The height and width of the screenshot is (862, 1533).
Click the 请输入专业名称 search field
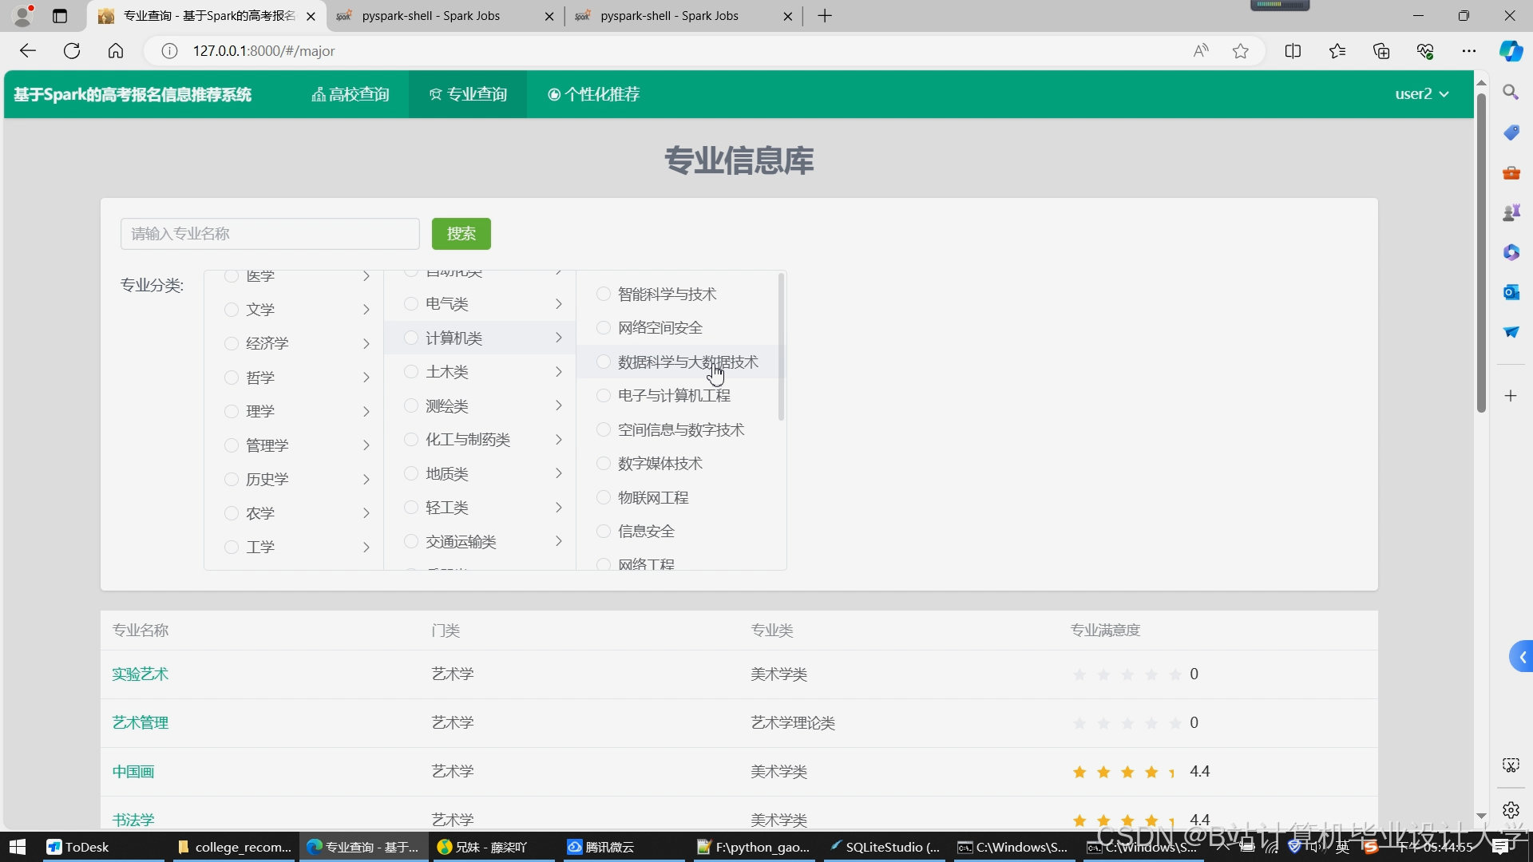click(270, 234)
